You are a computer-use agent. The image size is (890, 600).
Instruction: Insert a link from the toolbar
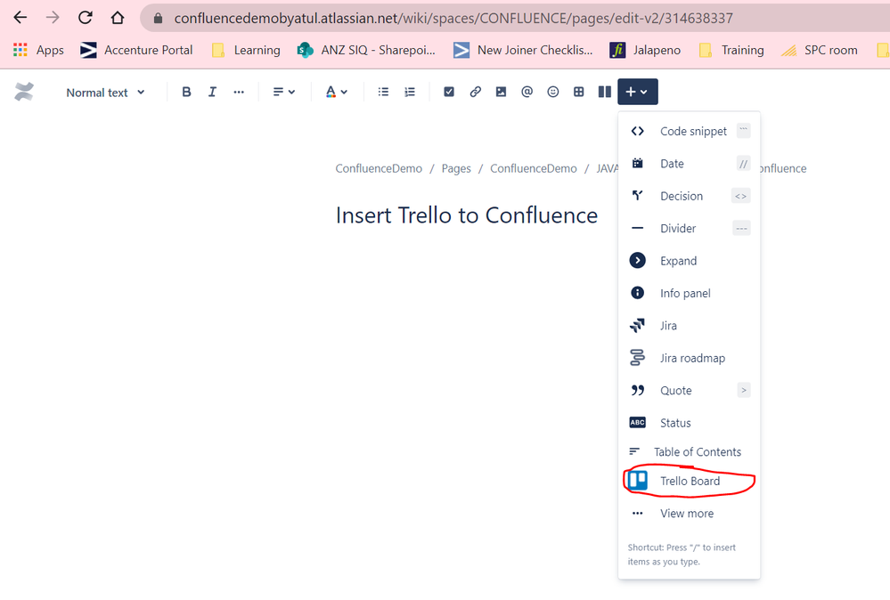click(475, 92)
